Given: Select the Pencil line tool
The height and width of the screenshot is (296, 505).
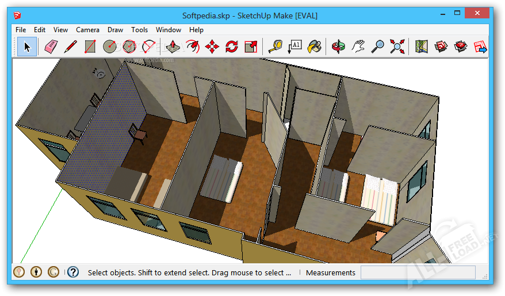Looking at the screenshot, I should pos(70,46).
